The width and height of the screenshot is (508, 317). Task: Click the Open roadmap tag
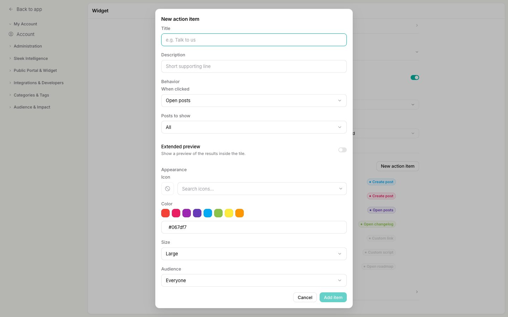click(379, 267)
